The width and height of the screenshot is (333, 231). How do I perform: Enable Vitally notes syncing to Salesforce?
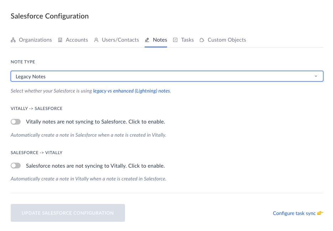pyautogui.click(x=16, y=122)
